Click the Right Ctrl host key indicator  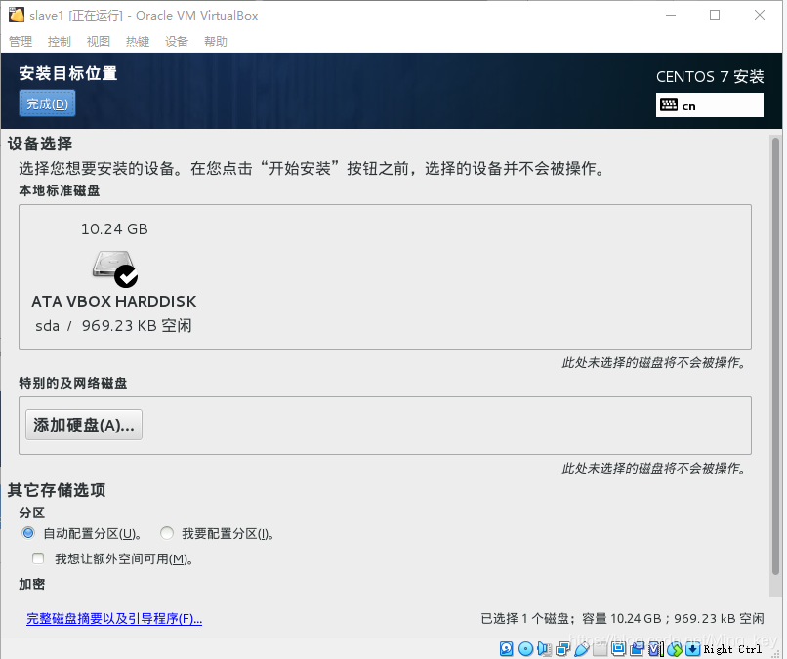tap(732, 649)
